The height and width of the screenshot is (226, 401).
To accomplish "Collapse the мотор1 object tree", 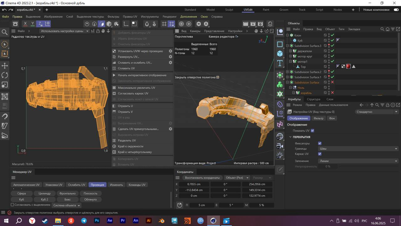I will pyautogui.click(x=290, y=62).
